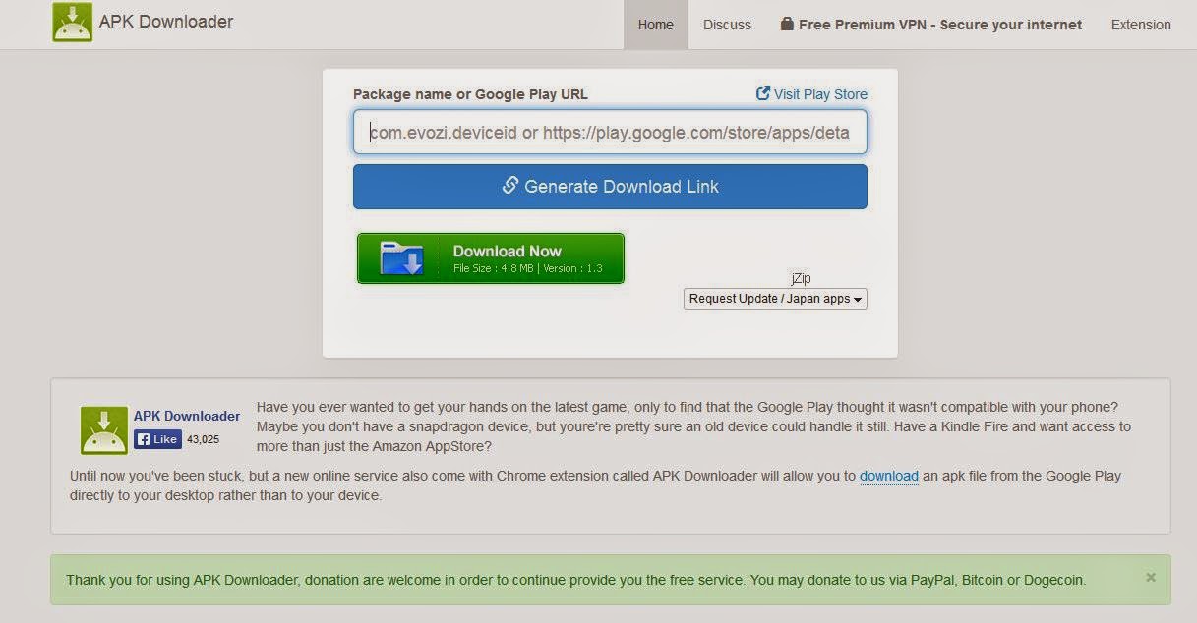
Task: Open the APK Downloader link above Like button
Action: click(x=187, y=416)
